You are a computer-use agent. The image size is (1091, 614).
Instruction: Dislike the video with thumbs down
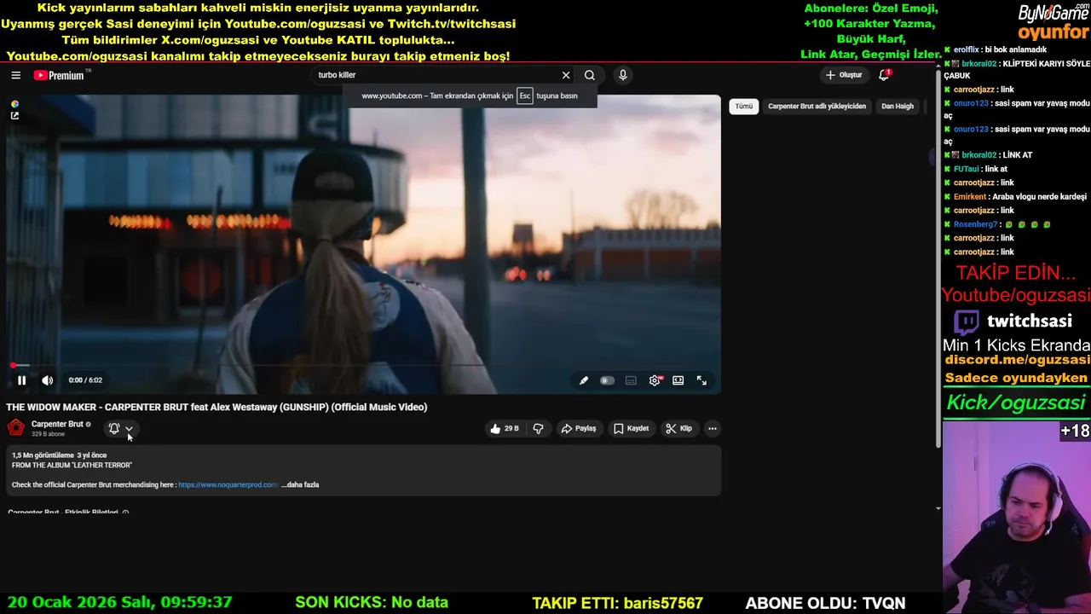click(x=538, y=428)
